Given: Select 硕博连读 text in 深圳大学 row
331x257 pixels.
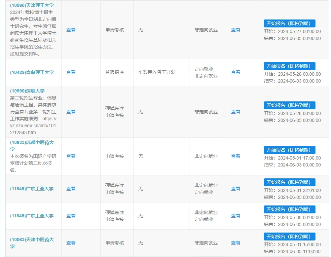Looking at the screenshot, I should 115,108.
